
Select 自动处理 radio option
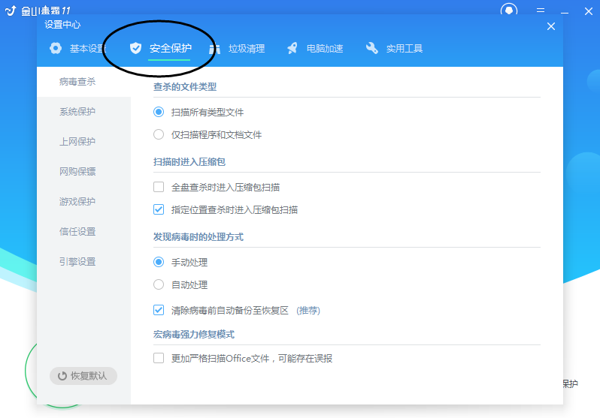pyautogui.click(x=159, y=285)
